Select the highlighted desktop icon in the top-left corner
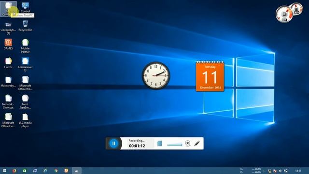This screenshot has height=174, width=309. [8, 9]
